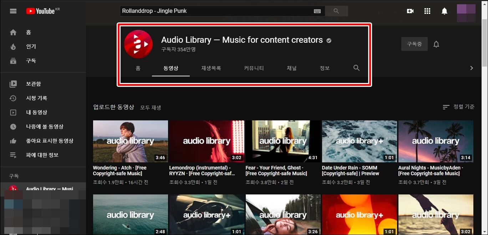Click the Date Under Rain - SOMM title
Screen dimensions: 488x235
coord(351,171)
